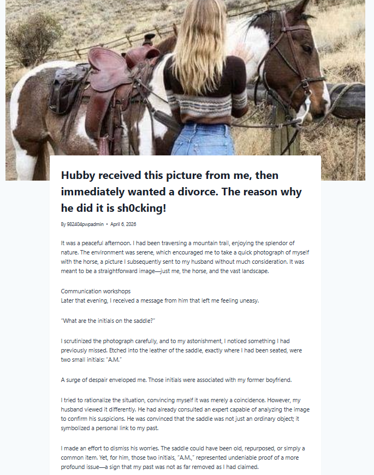Click the paragraph starting "I tried to rationalize"
Viewport: 374px width, 475px height.
(180, 414)
